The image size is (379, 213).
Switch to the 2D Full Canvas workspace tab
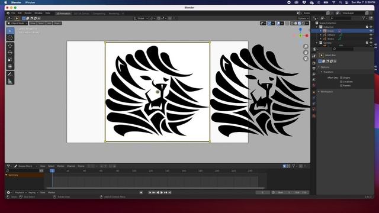click(x=82, y=14)
